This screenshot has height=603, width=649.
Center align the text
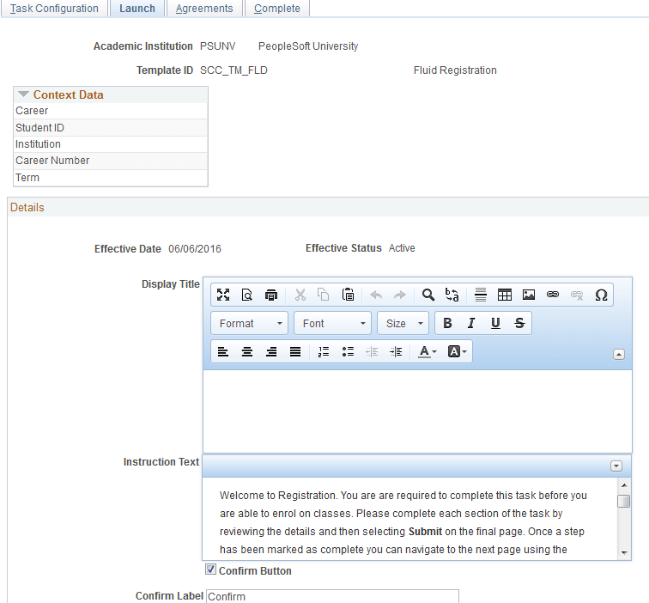click(247, 351)
